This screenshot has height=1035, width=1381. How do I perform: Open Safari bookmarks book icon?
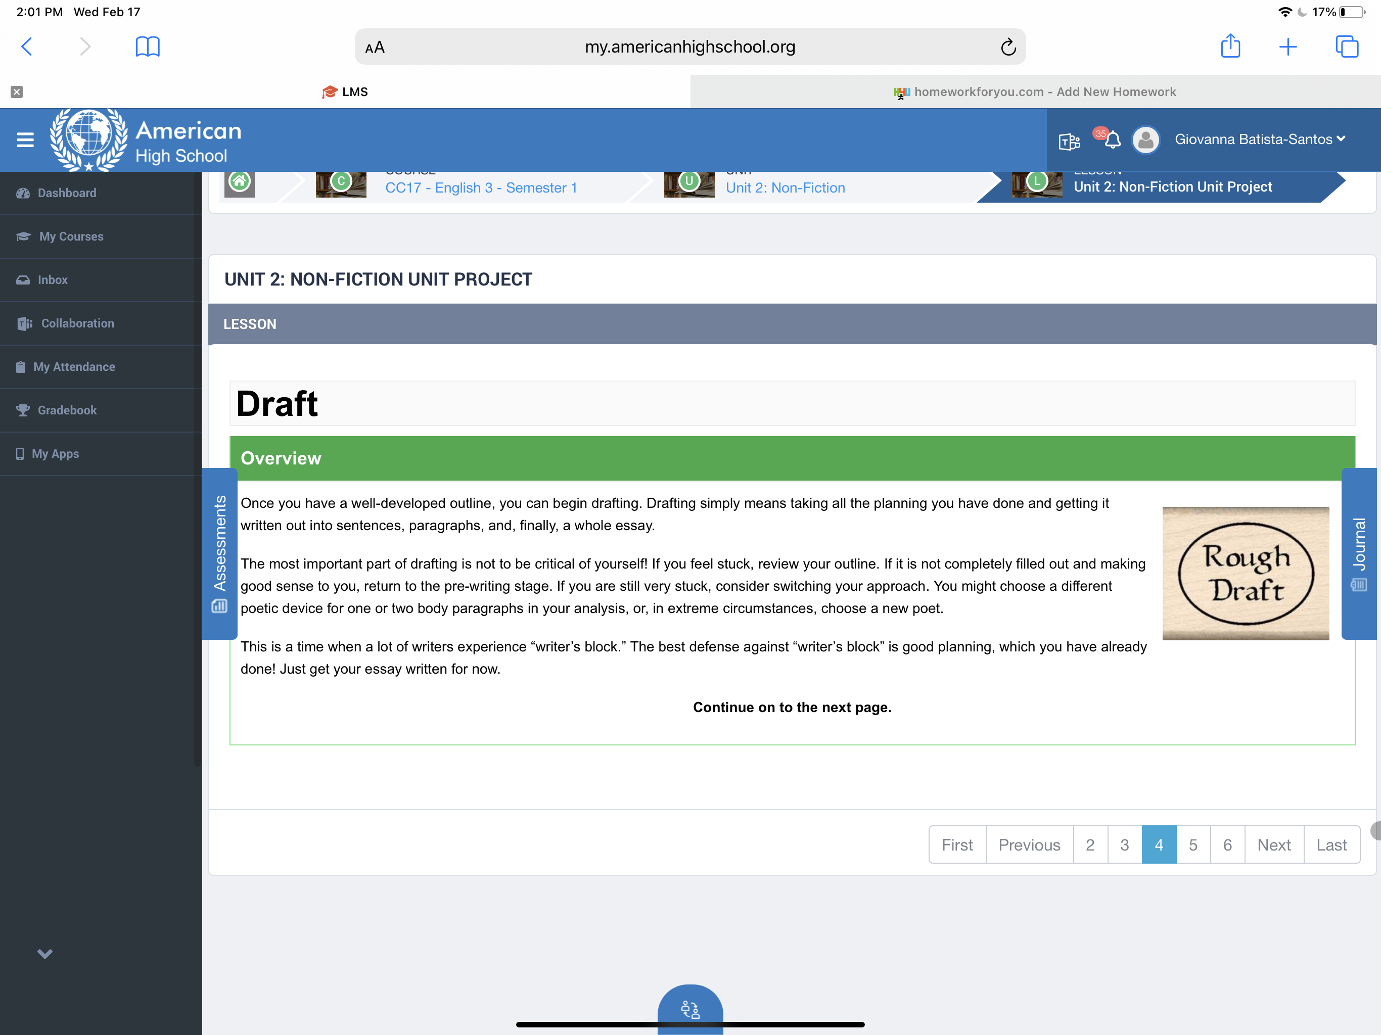tap(147, 46)
